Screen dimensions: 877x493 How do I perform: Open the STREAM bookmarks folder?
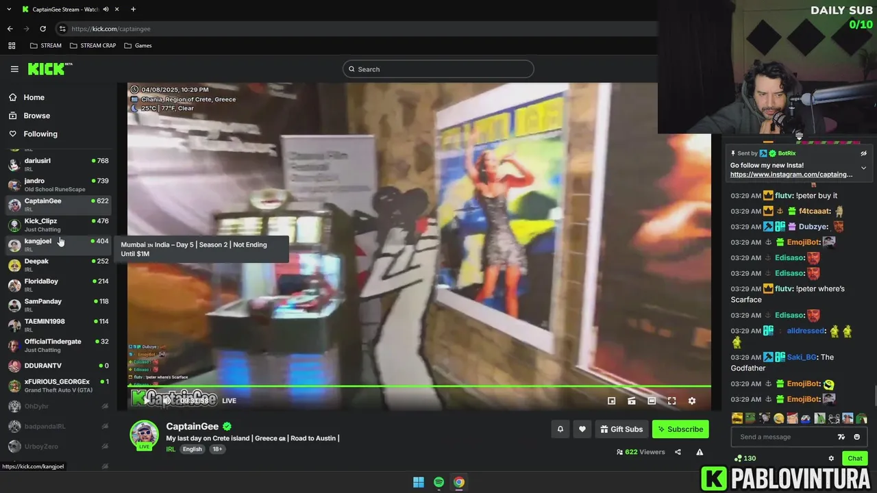[x=46, y=45]
